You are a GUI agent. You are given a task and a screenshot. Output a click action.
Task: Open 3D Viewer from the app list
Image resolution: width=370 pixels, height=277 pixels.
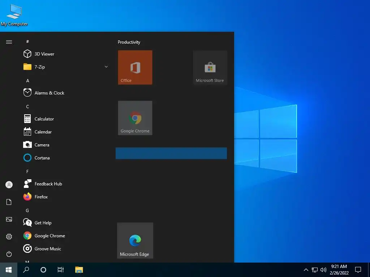(x=66, y=54)
